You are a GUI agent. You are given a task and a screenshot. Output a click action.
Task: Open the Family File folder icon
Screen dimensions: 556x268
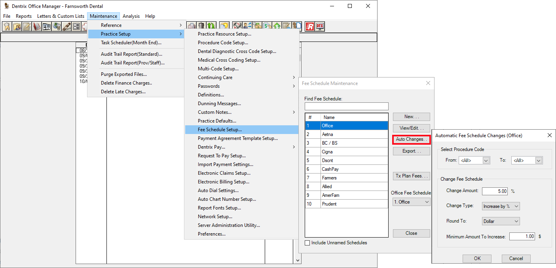pos(17,26)
